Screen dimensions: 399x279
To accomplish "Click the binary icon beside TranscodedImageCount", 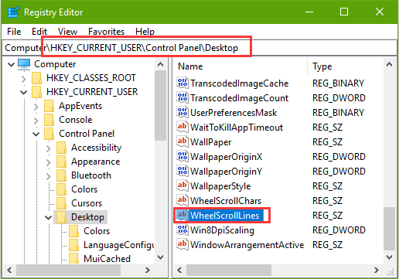I will 182,97.
